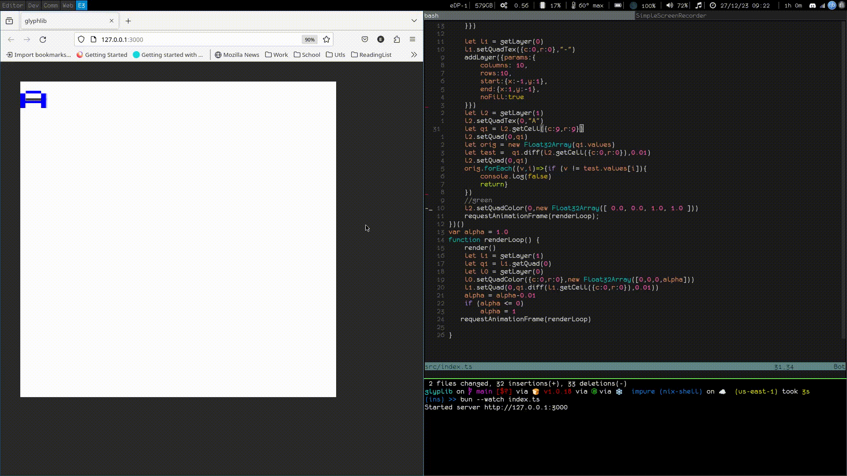Focus the SimpleScreenRecorder tab

pos(740,15)
